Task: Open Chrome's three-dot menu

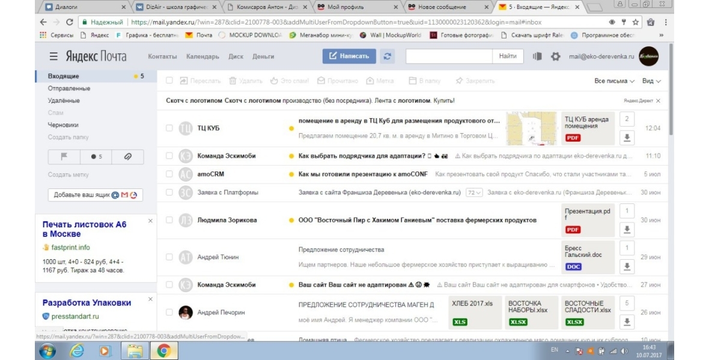Action: coord(666,22)
